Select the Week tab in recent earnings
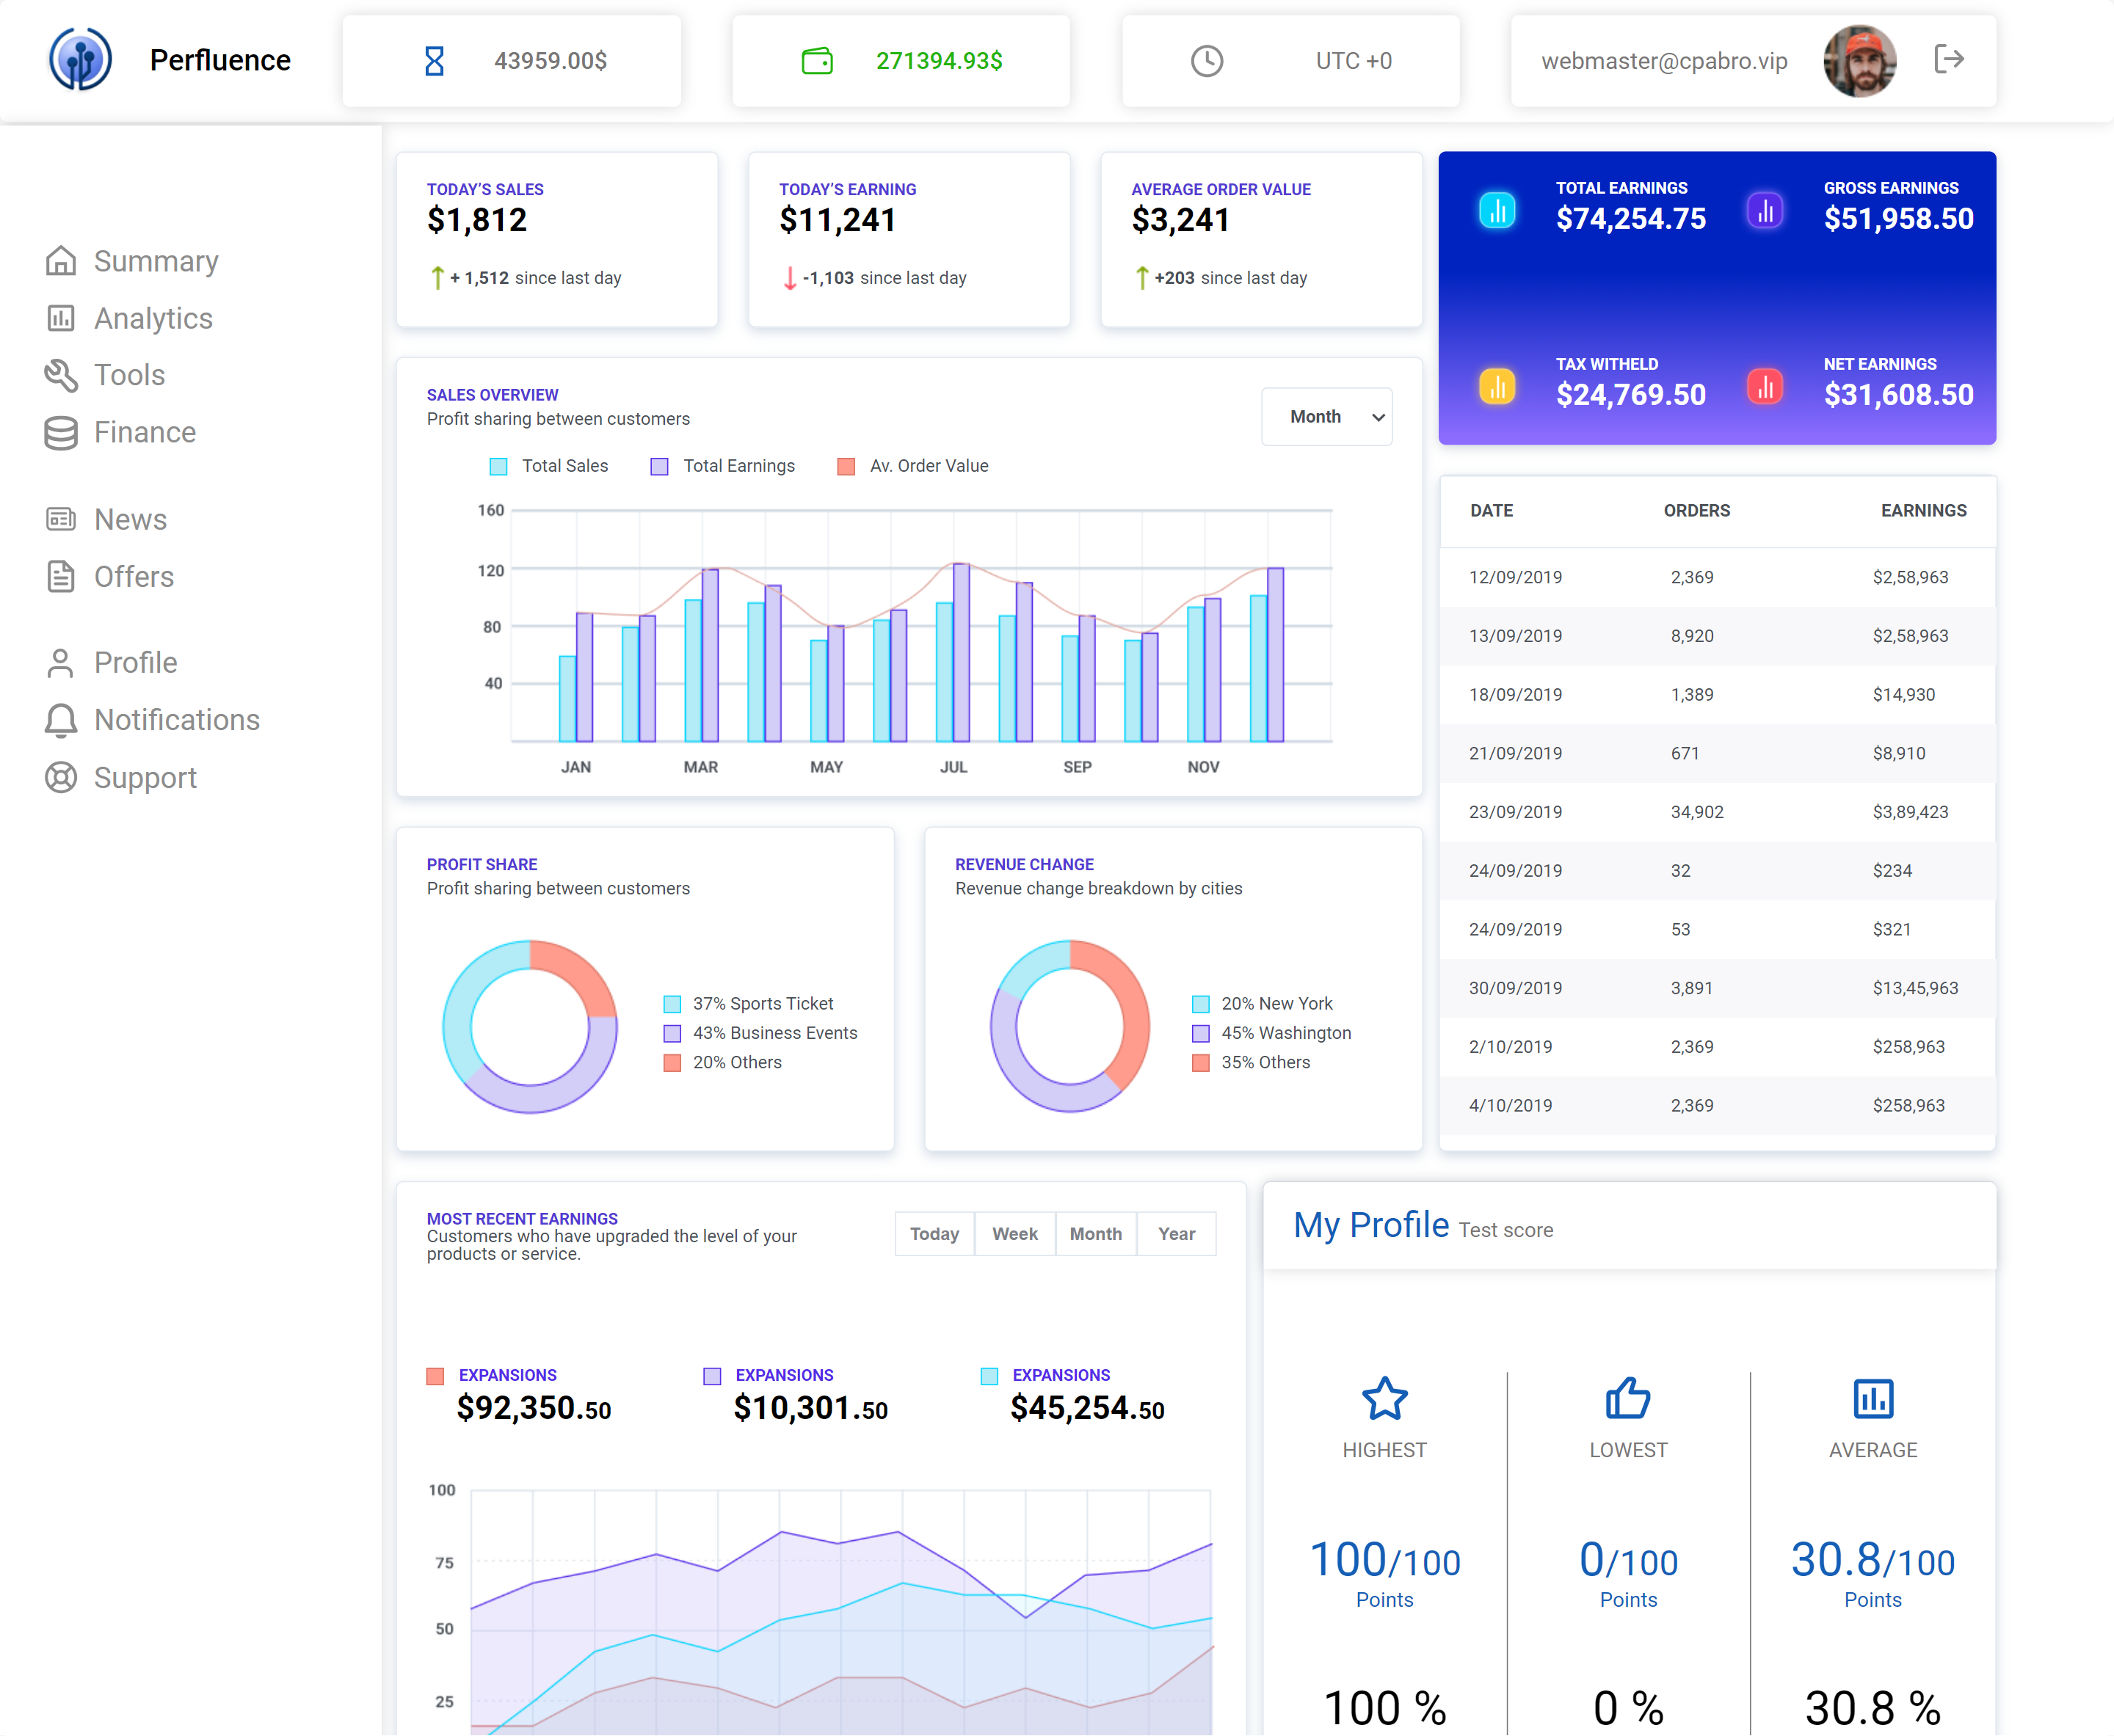 coord(1014,1234)
